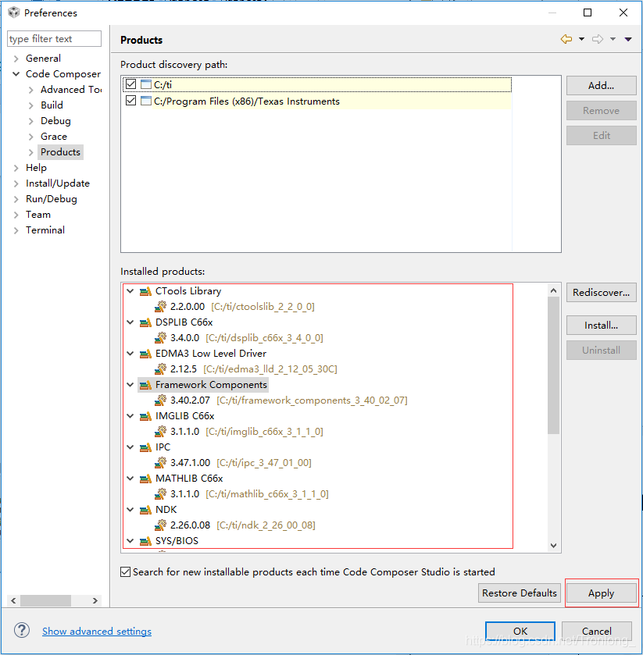Collapse the DSPLIB C66x tree node
Image resolution: width=643 pixels, height=655 pixels.
pyautogui.click(x=130, y=322)
